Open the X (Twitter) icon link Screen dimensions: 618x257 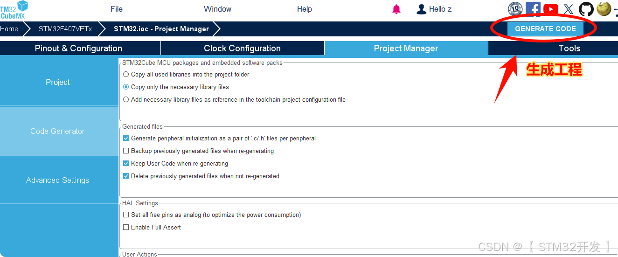(568, 9)
